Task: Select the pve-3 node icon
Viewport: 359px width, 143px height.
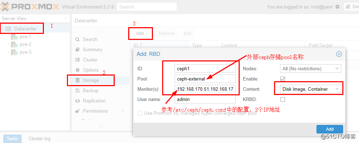Action: [x=15, y=52]
